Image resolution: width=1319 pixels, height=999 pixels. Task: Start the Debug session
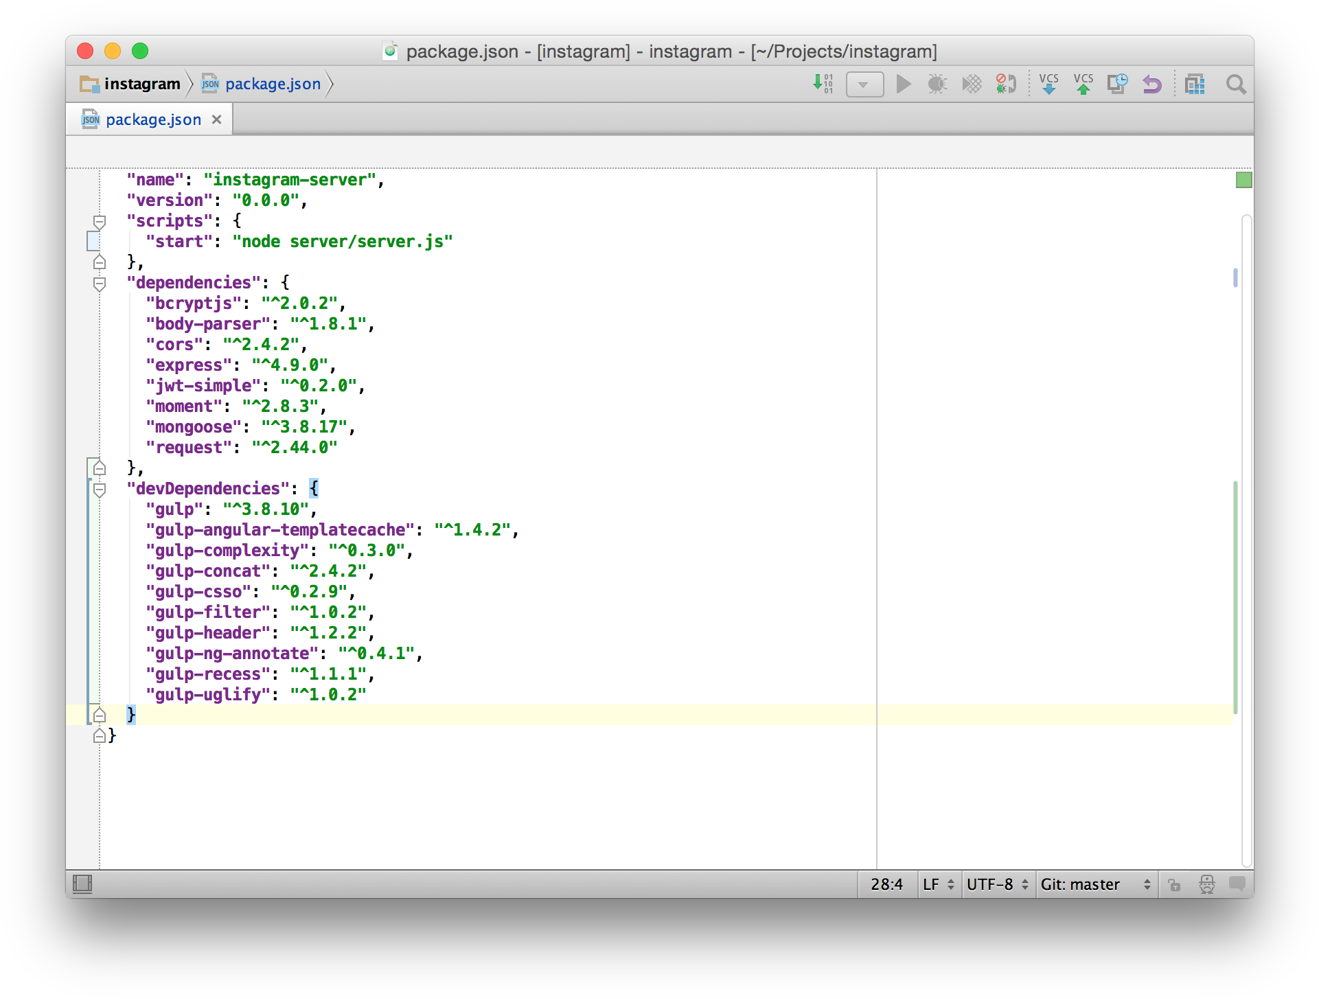coord(937,84)
